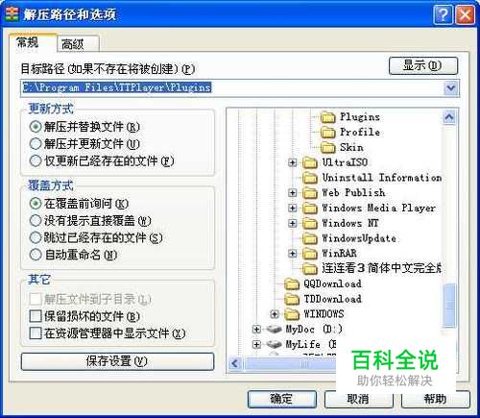Image resolution: width=480 pixels, height=418 pixels.
Task: Select the Skin folder icon
Action: click(328, 148)
